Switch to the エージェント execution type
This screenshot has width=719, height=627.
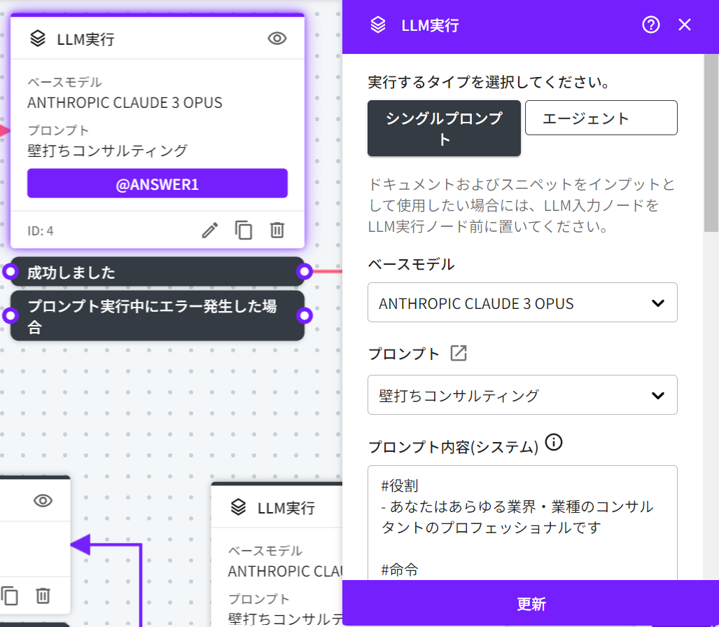[601, 118]
